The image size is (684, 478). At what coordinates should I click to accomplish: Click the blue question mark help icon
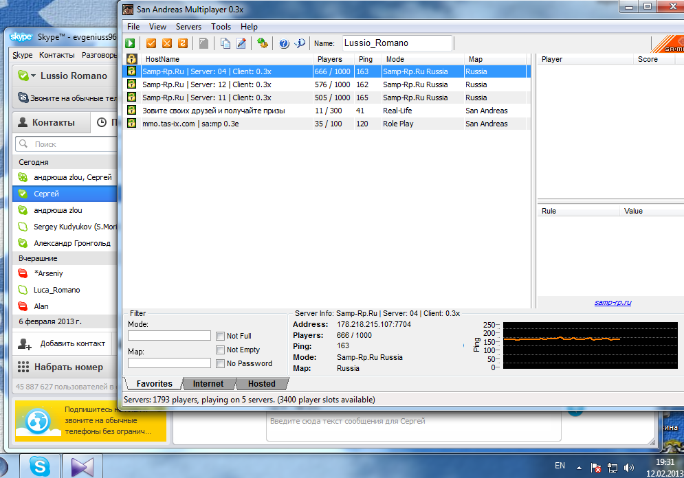click(284, 43)
